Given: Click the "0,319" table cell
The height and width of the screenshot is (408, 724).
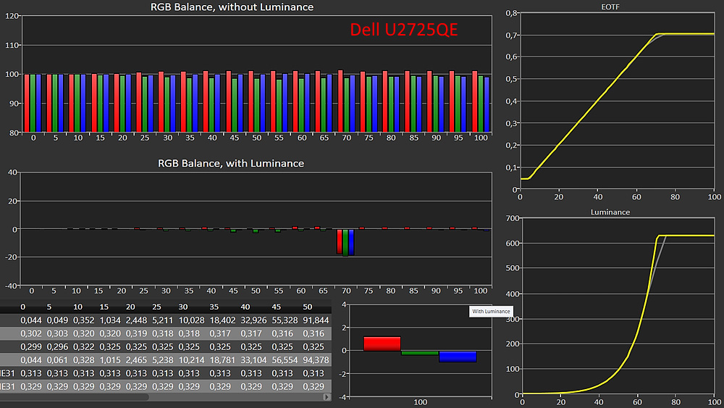Looking at the screenshot, I should (136, 333).
